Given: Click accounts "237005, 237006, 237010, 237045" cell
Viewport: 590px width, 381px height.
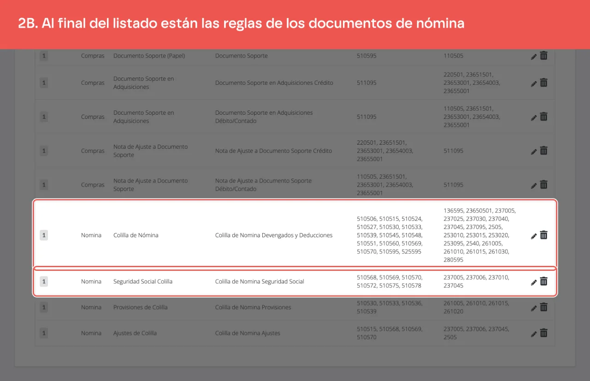Looking at the screenshot, I should click(477, 281).
